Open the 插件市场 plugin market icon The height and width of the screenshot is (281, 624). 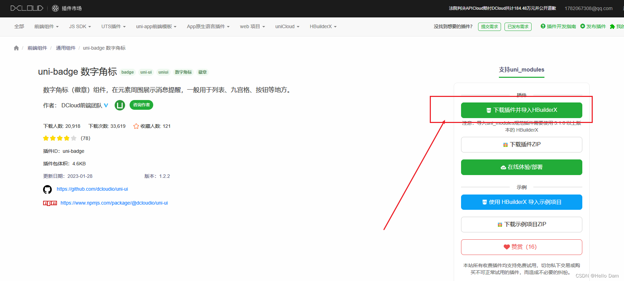click(x=55, y=8)
